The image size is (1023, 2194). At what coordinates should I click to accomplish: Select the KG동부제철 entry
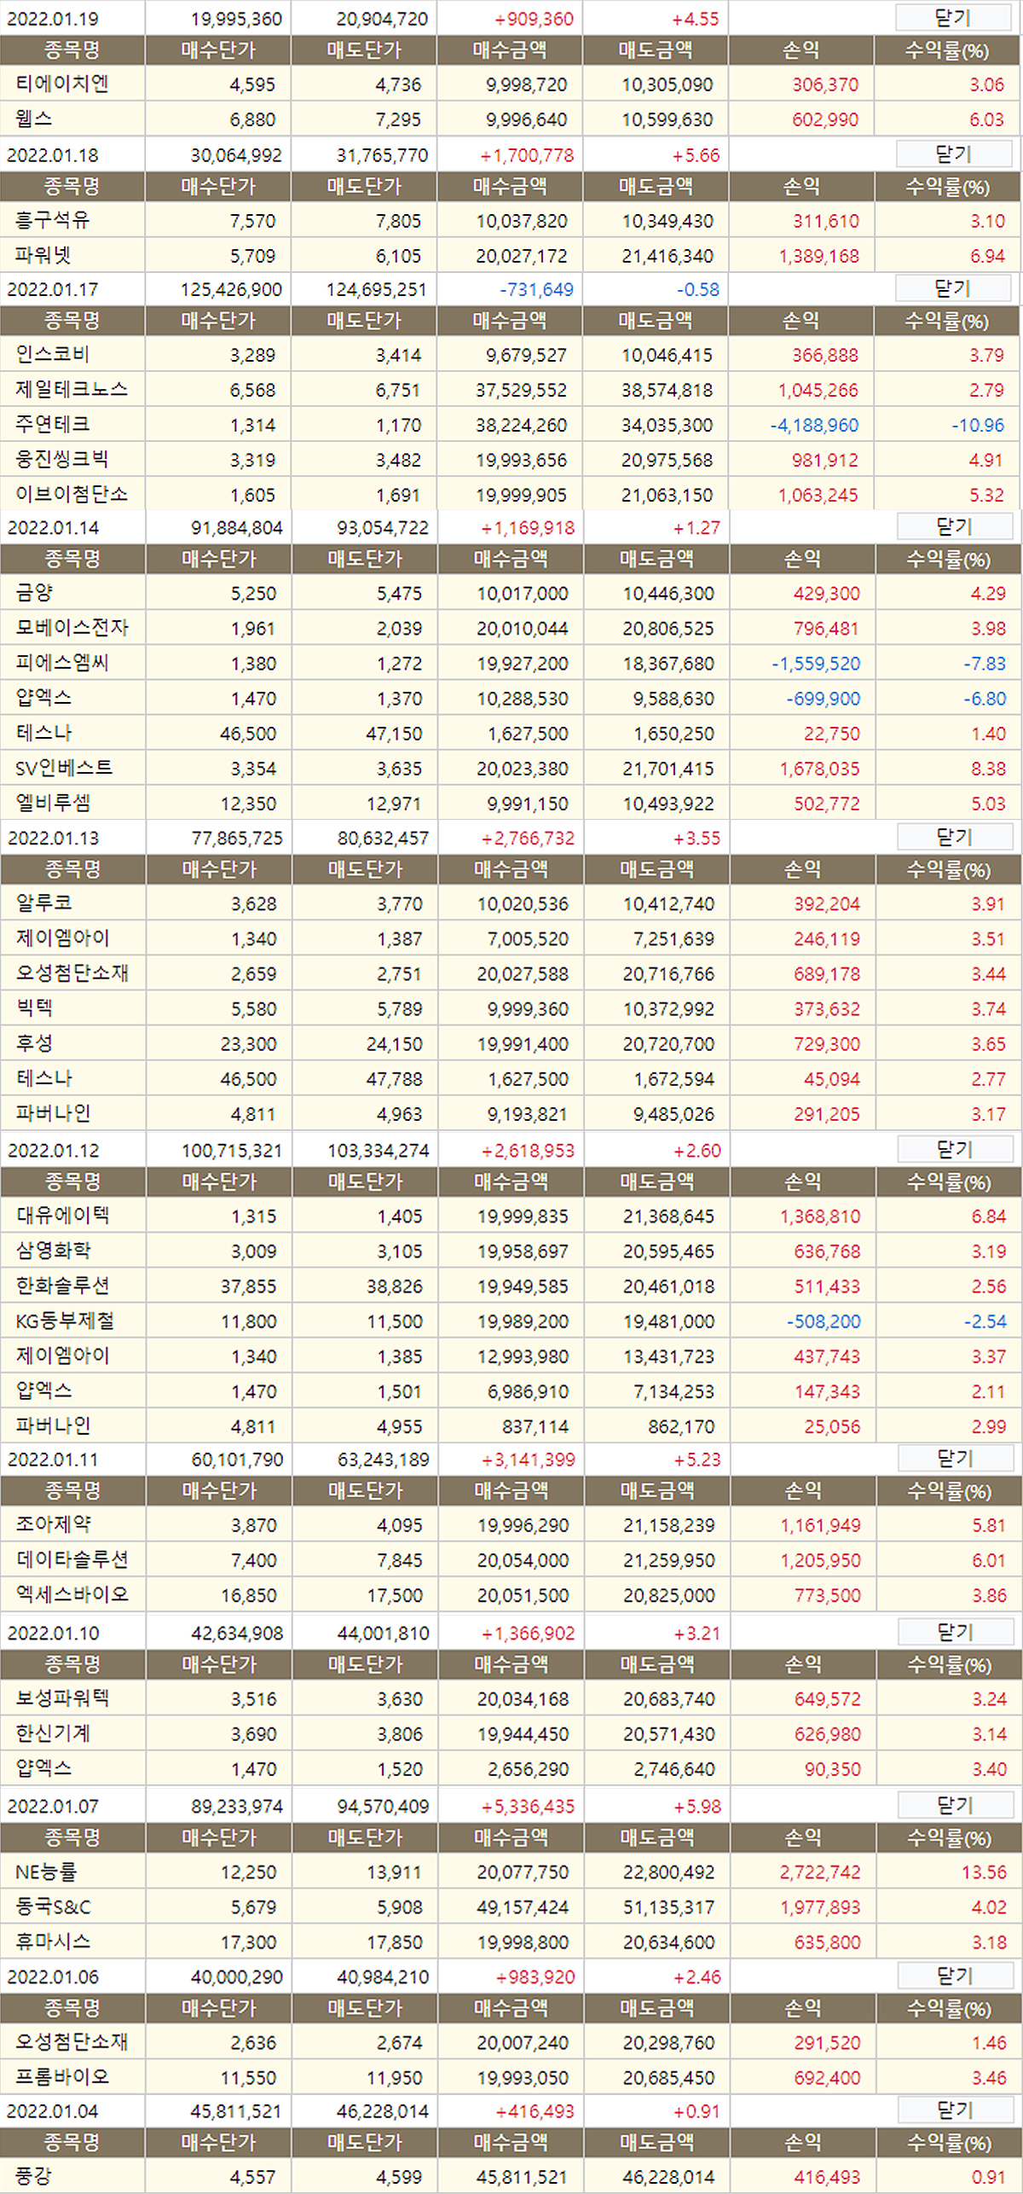65,1320
